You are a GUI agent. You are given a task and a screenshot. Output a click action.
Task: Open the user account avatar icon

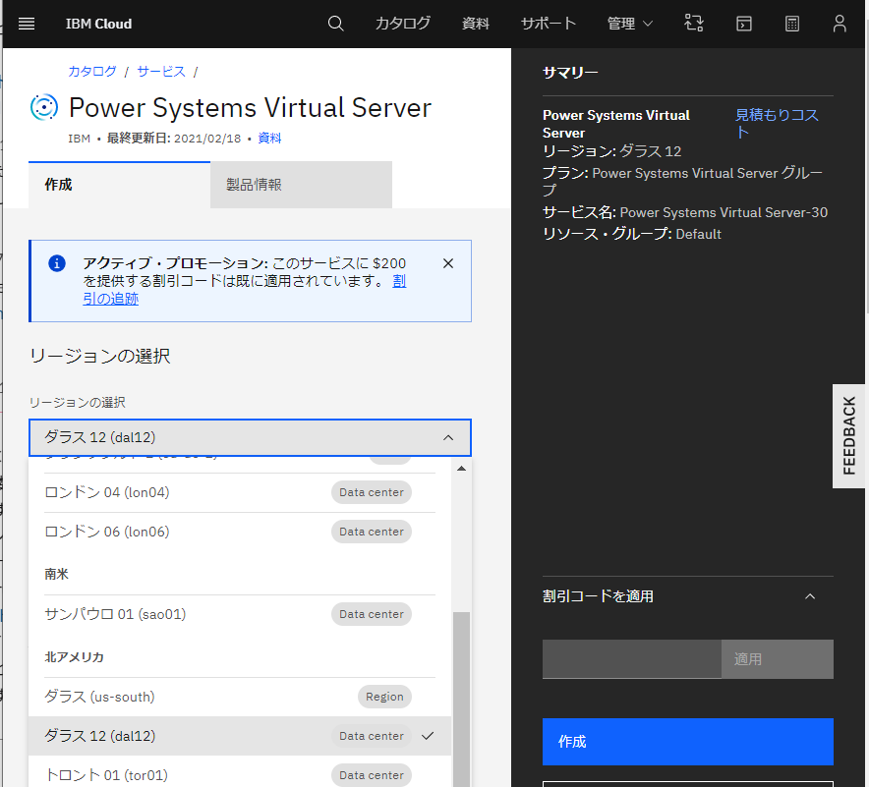click(840, 23)
